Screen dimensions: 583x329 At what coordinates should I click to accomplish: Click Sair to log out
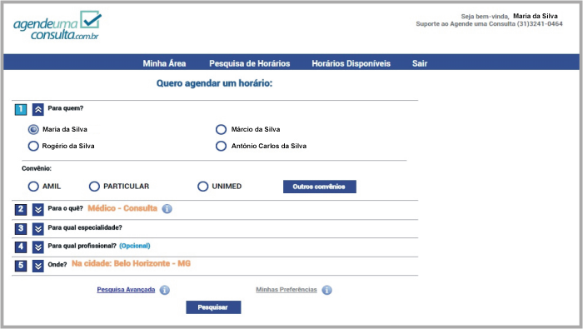(420, 63)
